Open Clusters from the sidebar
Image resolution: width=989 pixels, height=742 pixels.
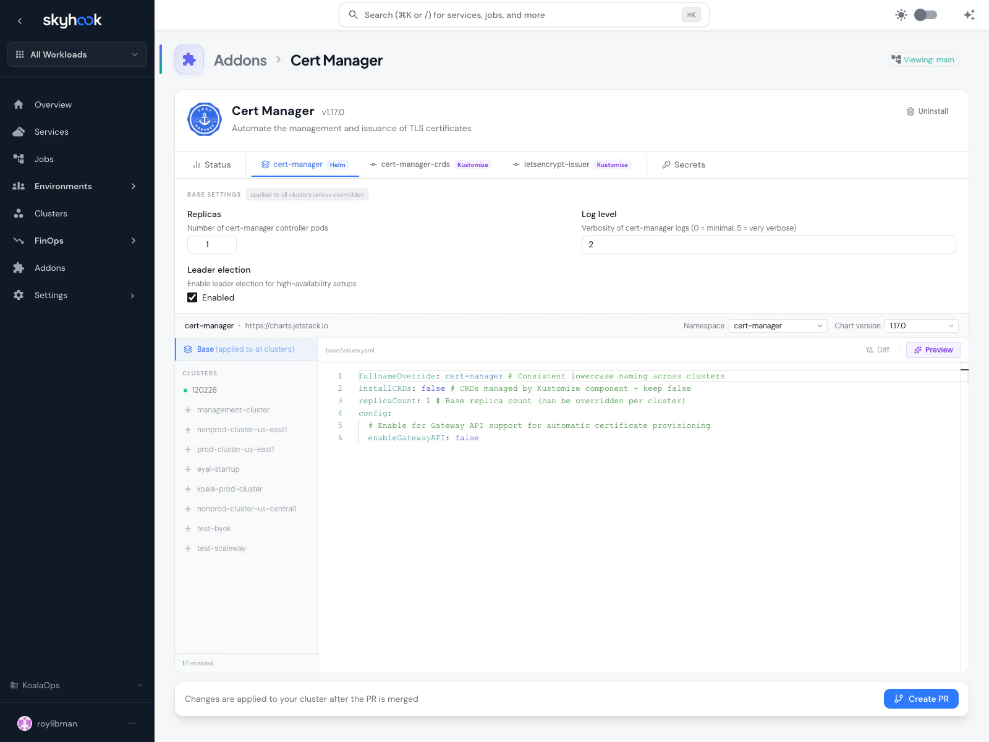[x=51, y=213]
